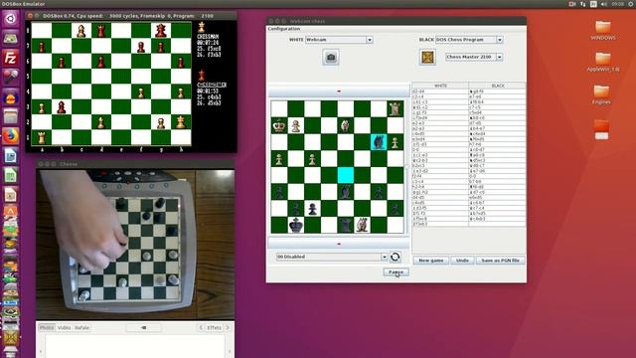Switch to Burst mode in Cheese
This screenshot has width=636, height=358.
point(81,327)
